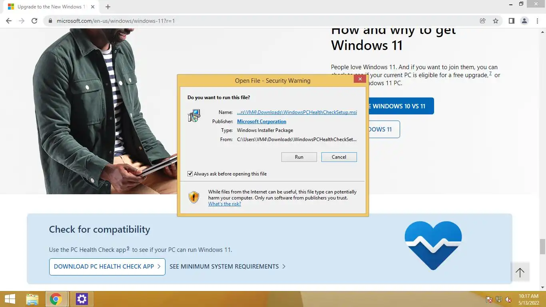Screen dimensions: 546x307
Task: Click the Action Center flag tray icon
Action: 489,299
